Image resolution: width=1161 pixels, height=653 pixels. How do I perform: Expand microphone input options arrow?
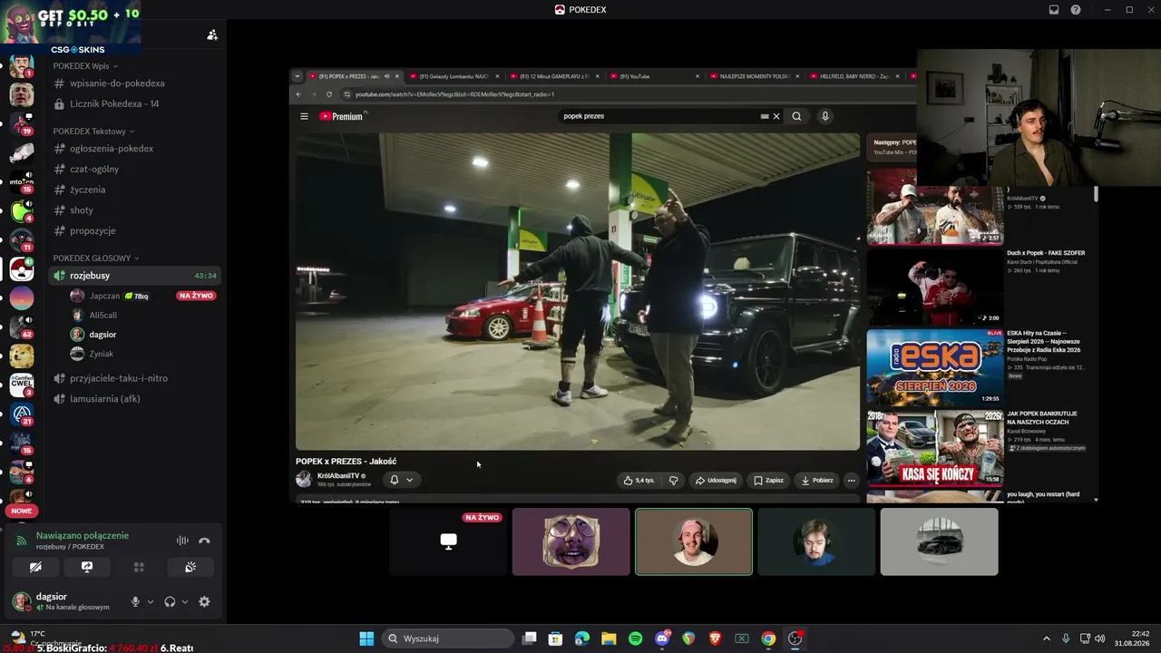pos(151,601)
